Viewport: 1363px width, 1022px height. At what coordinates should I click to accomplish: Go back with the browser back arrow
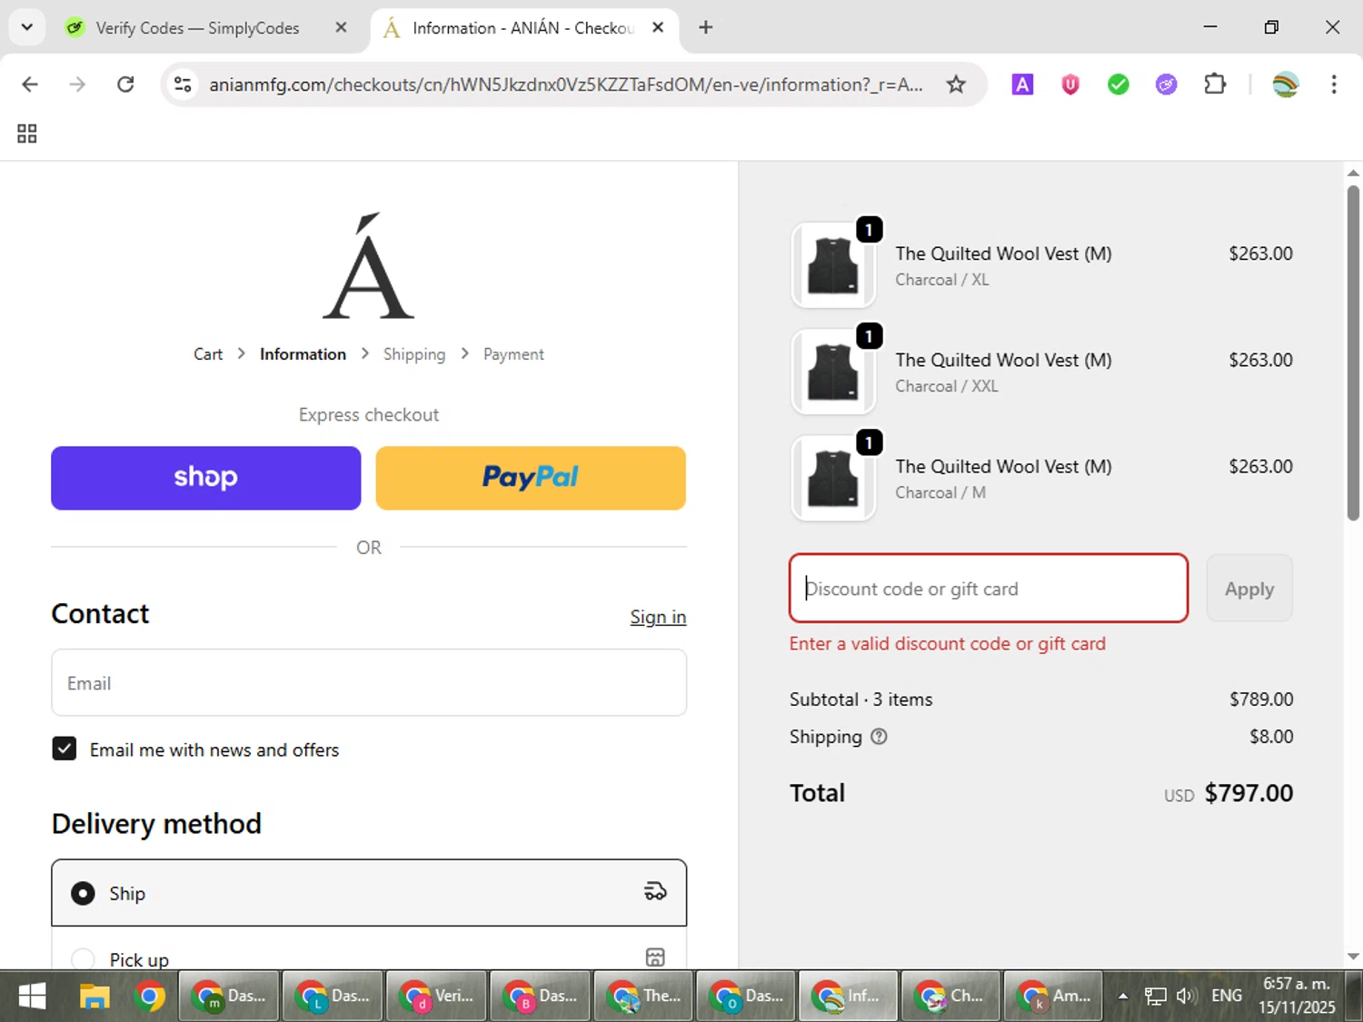30,84
